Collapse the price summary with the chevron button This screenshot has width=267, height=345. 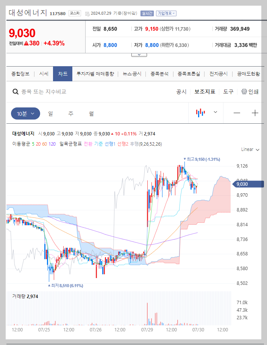139,54
